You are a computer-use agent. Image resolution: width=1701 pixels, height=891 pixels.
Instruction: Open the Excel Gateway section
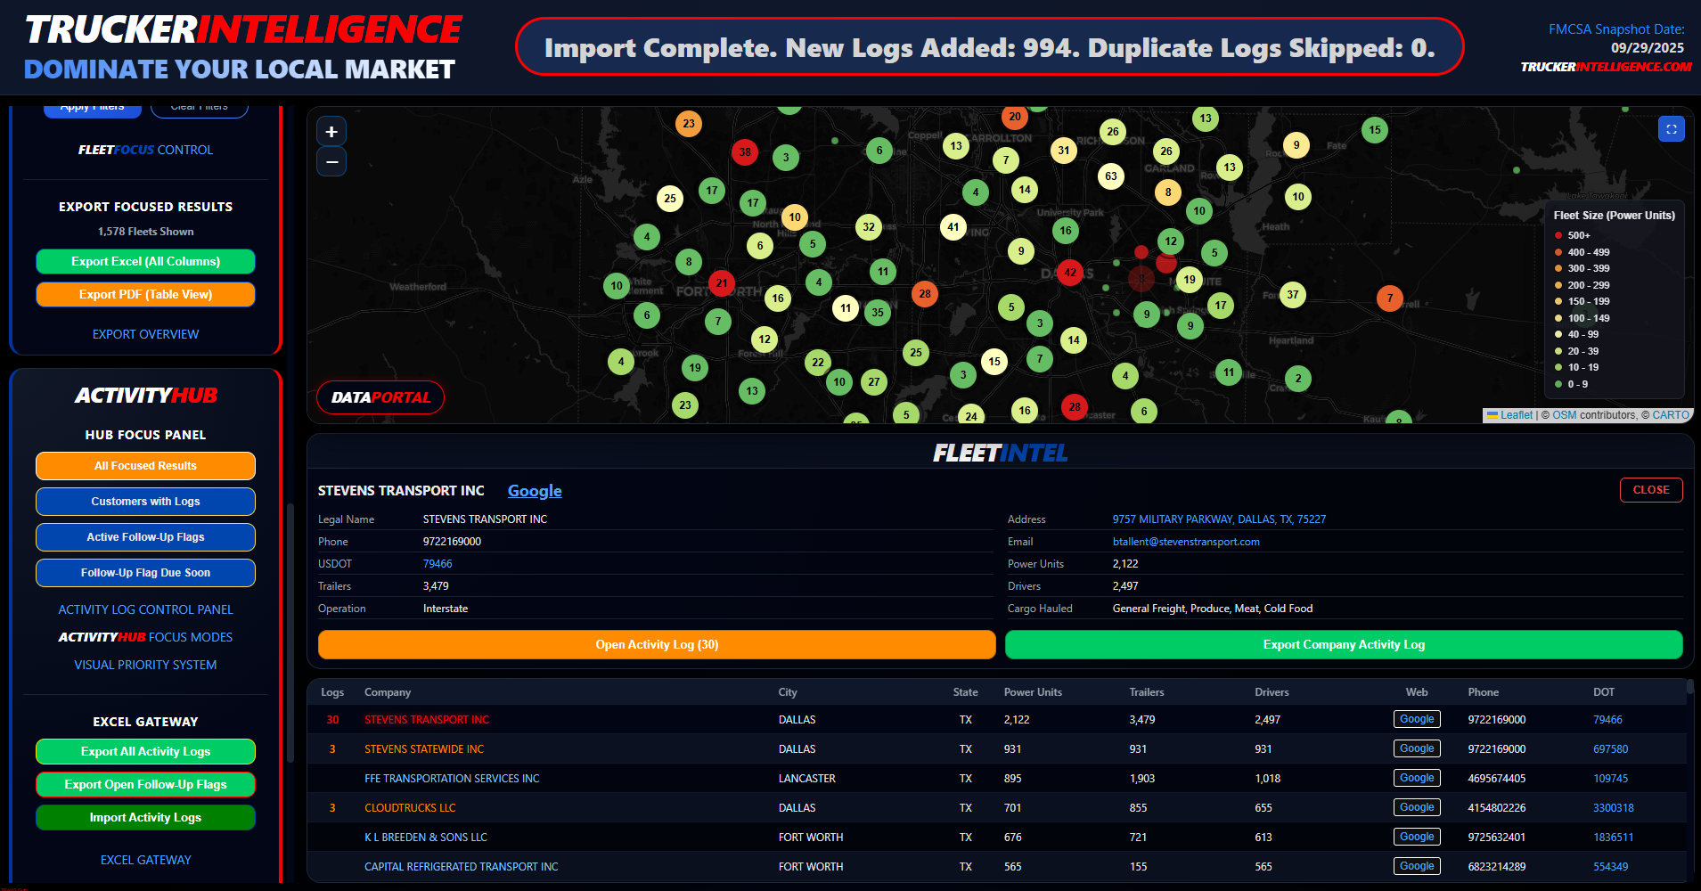145,859
